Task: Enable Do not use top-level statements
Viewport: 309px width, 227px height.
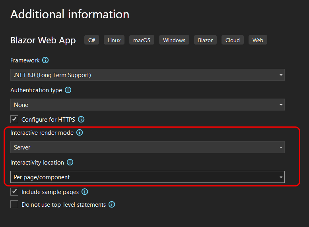Action: click(14, 204)
